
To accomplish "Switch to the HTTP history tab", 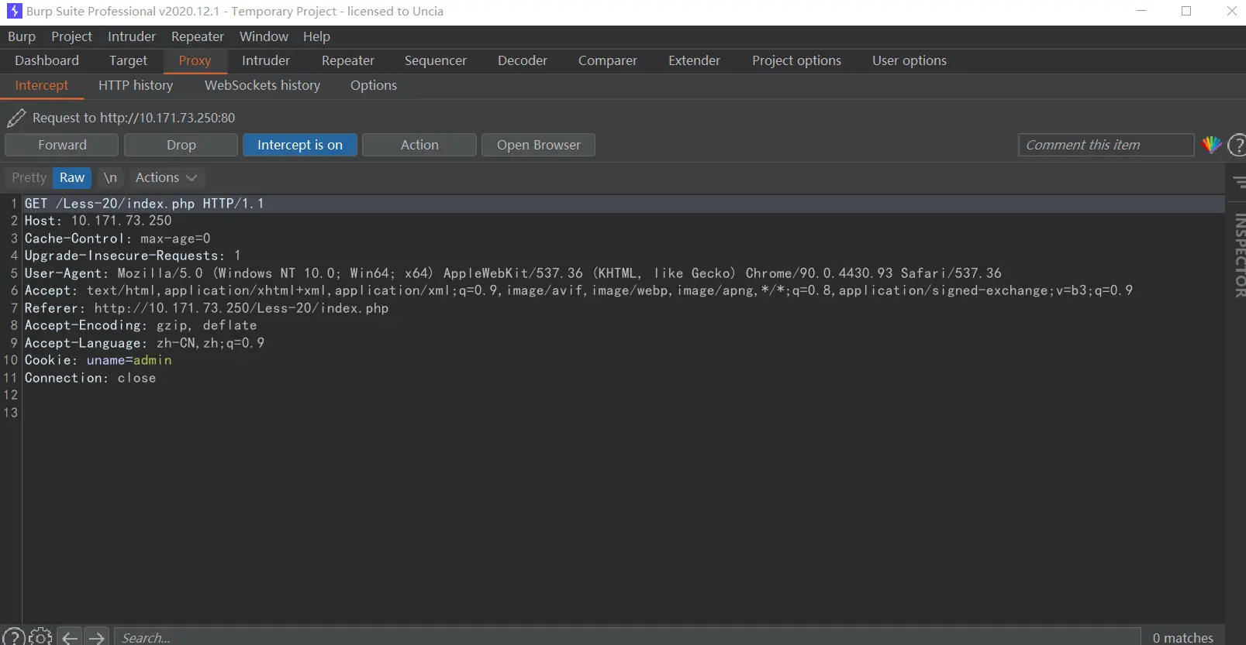I will 136,85.
